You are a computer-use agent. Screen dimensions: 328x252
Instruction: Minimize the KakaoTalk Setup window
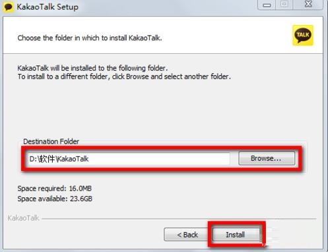tap(267, 5)
